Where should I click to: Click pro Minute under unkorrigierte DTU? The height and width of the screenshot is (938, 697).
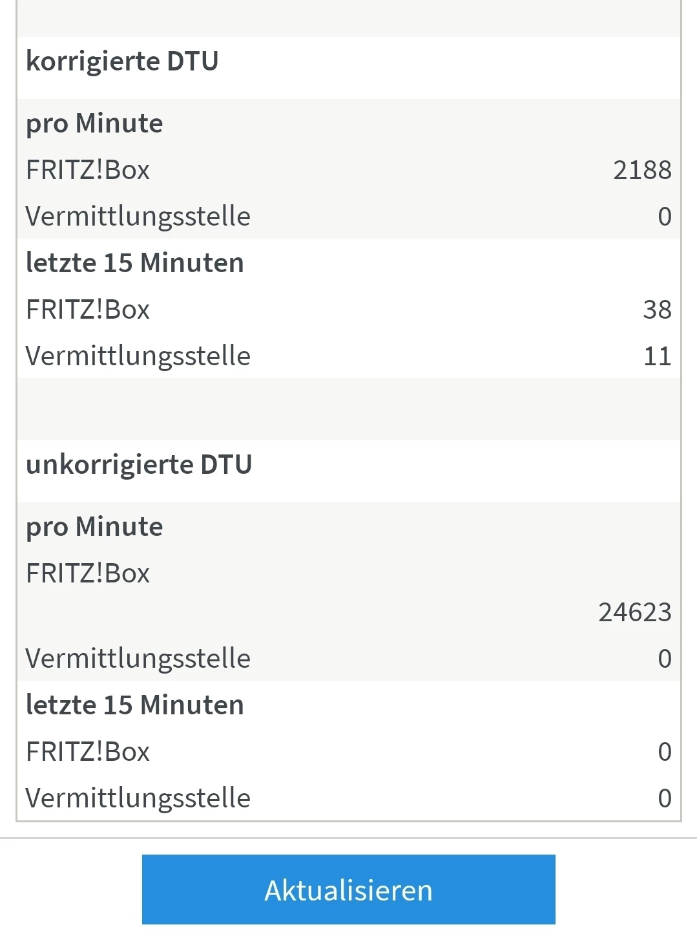click(94, 527)
